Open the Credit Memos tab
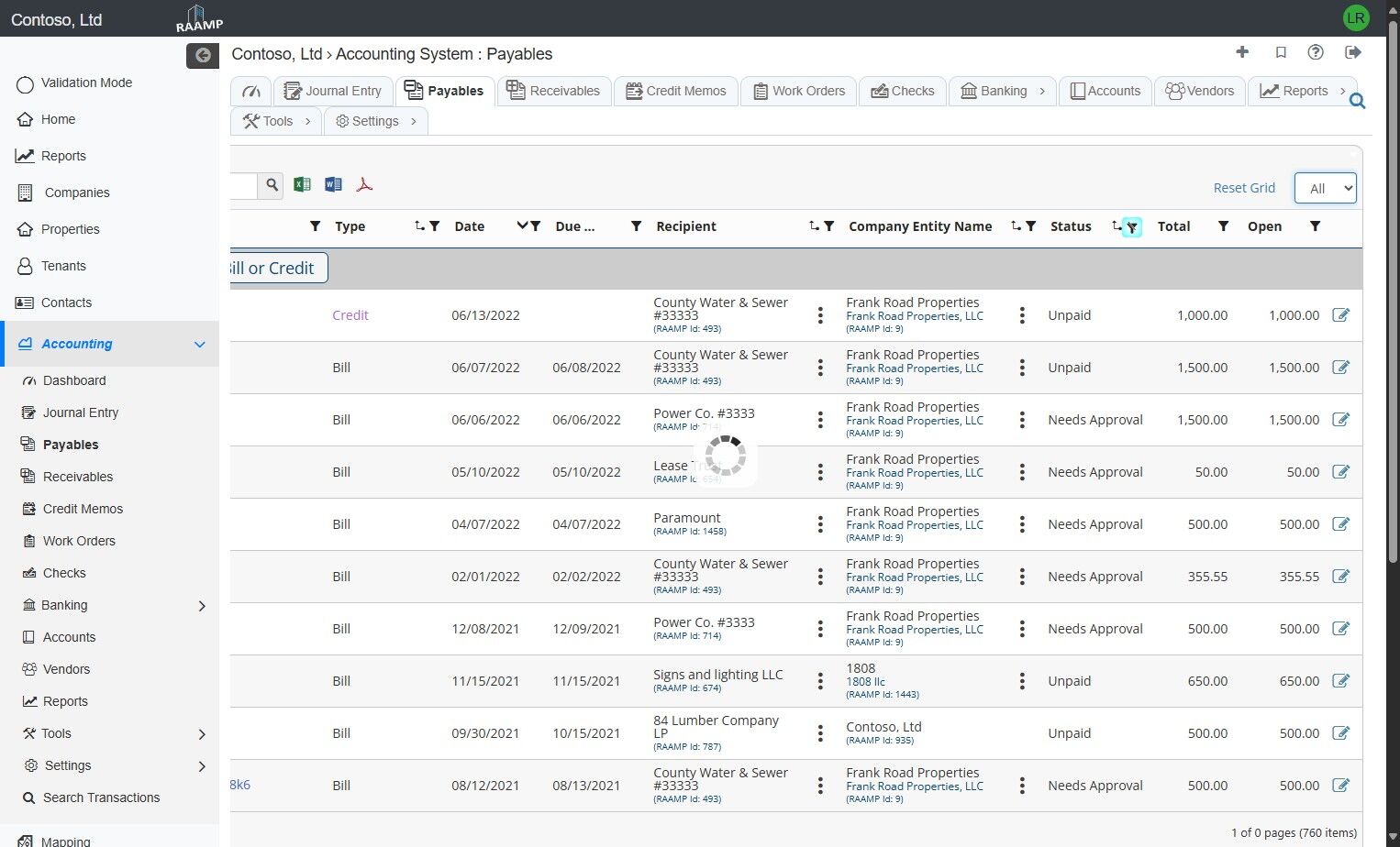This screenshot has height=847, width=1400. (675, 91)
